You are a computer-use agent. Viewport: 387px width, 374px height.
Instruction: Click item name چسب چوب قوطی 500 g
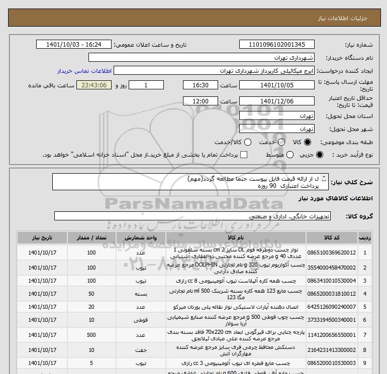[x=236, y=320]
